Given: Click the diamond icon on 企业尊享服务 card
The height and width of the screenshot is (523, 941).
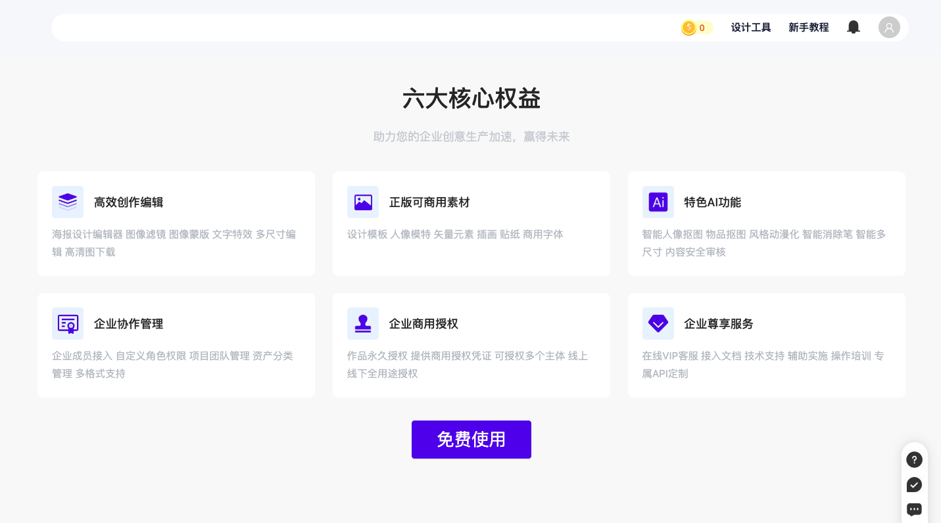Looking at the screenshot, I should click(x=658, y=324).
